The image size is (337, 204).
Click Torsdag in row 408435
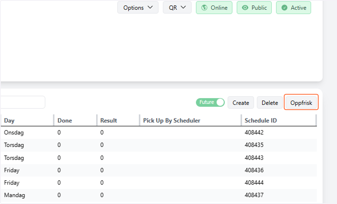coord(14,145)
